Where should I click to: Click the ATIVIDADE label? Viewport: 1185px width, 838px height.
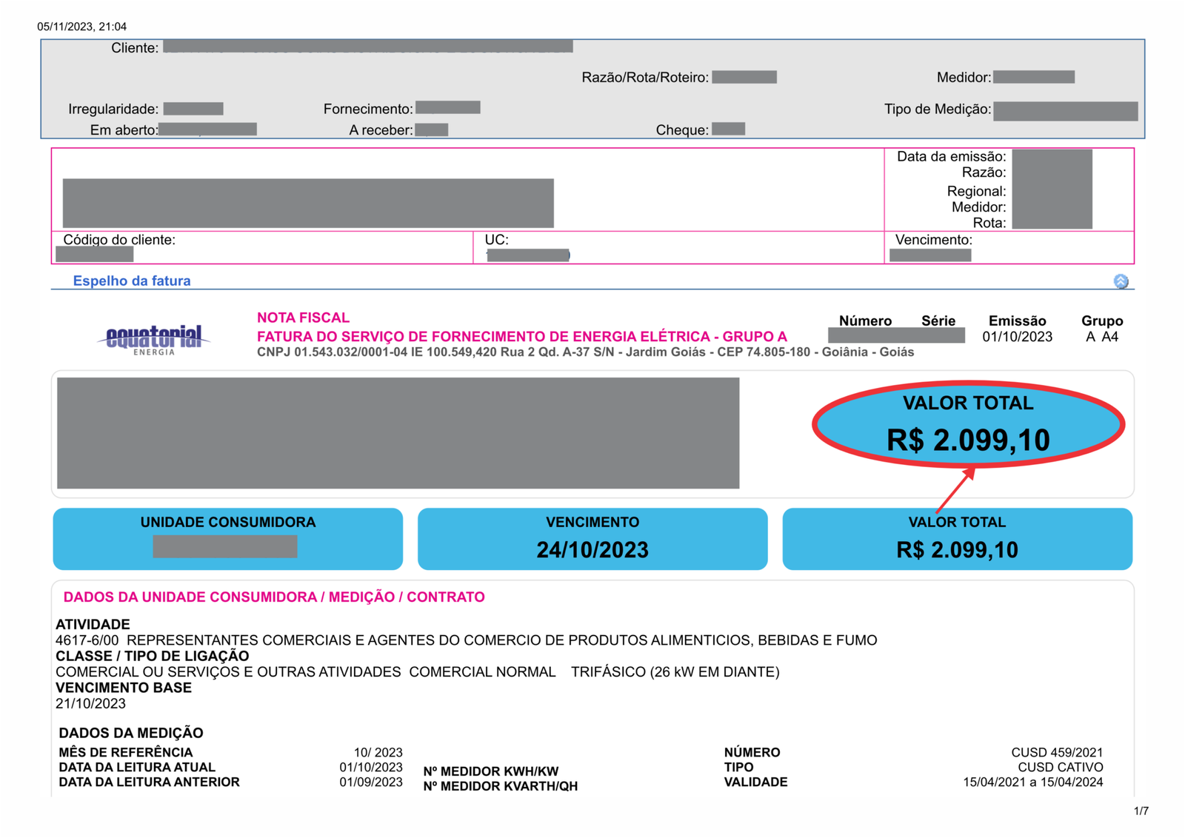pyautogui.click(x=93, y=624)
